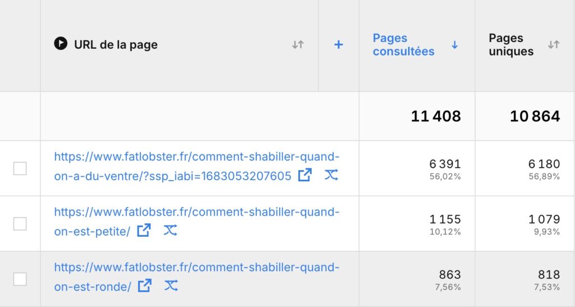Screen dimensions: 575x307
Task: Open external link icon for on-est-petite row
Action: tap(144, 231)
